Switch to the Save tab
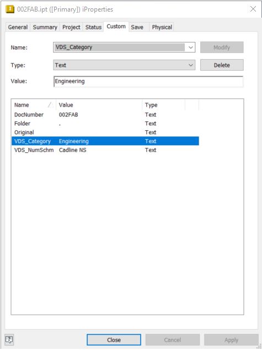262x350 pixels. [x=137, y=27]
